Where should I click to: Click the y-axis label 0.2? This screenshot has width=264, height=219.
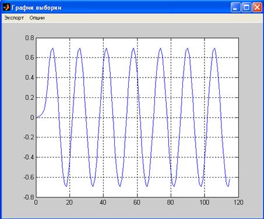click(30, 97)
